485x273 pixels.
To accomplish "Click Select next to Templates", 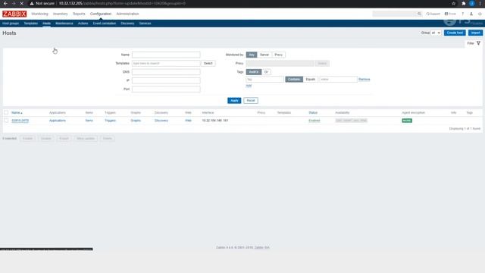I will point(208,64).
